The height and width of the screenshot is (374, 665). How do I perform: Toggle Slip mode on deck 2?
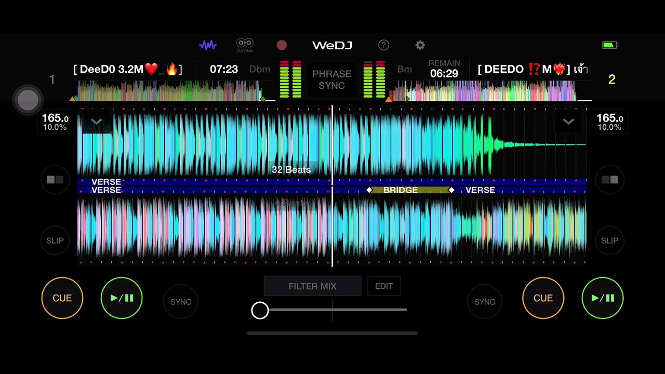coord(609,241)
